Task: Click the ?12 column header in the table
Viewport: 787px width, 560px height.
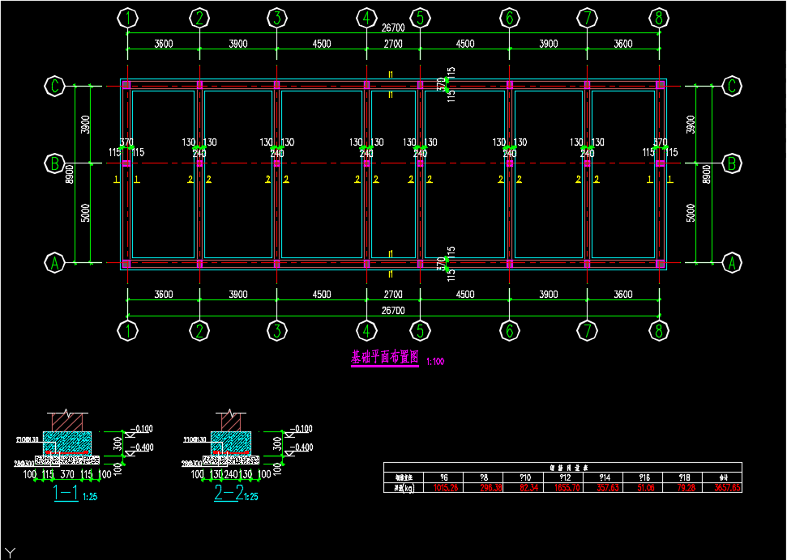Action: click(x=566, y=477)
